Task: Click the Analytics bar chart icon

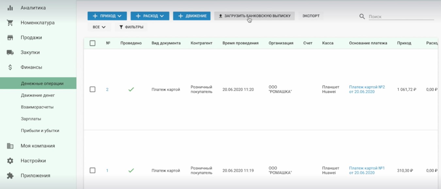Action: (x=10, y=8)
